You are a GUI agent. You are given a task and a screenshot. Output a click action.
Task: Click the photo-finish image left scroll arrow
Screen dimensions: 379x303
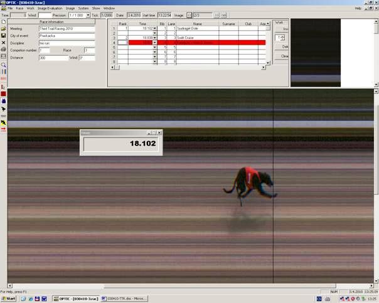click(x=10, y=286)
